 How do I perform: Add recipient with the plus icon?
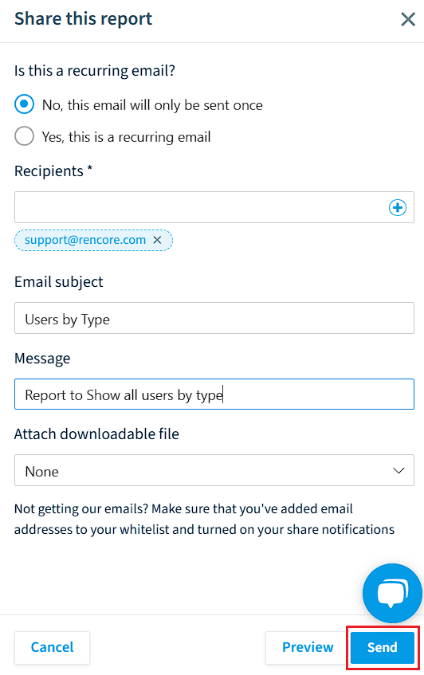pos(398,207)
